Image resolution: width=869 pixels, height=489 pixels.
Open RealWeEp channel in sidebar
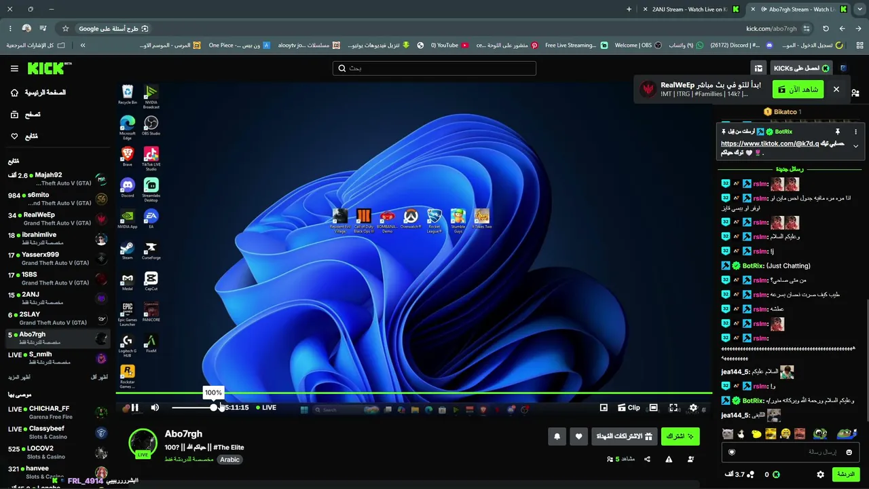[x=57, y=219]
